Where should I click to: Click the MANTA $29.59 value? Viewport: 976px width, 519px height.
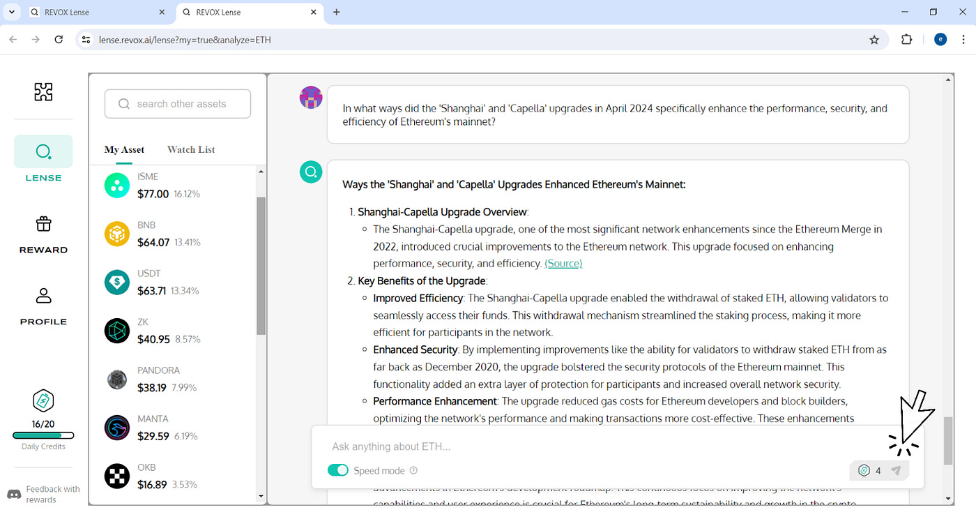click(x=153, y=436)
